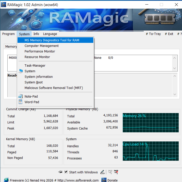Click the monitor icon of System entry

[21, 71]
